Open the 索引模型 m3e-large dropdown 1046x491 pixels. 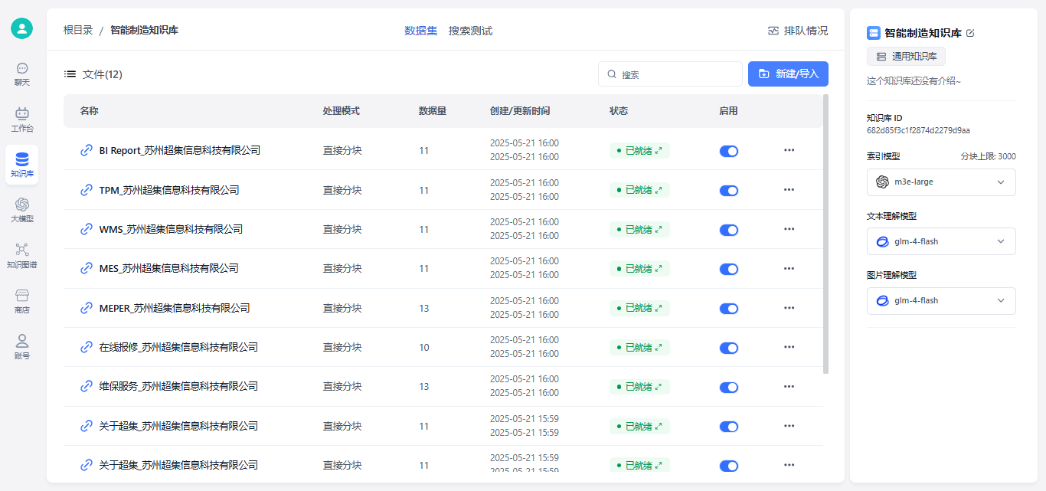pos(941,182)
